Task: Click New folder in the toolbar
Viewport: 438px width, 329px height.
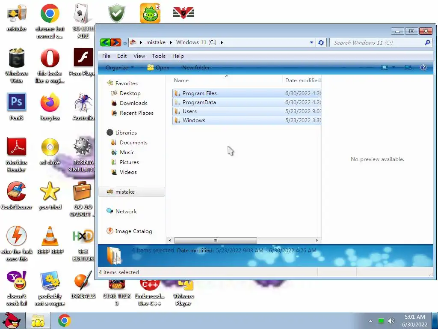Action: (x=196, y=67)
